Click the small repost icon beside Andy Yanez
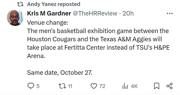The image size is (180, 95). [20, 4]
